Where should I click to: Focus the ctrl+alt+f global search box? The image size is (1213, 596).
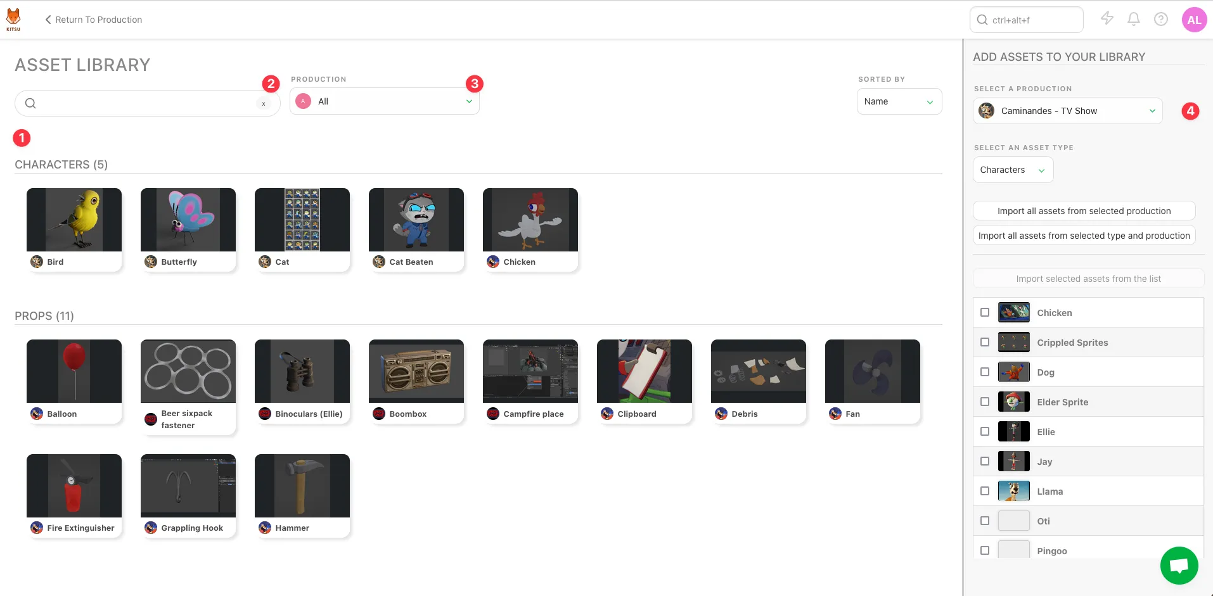(1027, 20)
